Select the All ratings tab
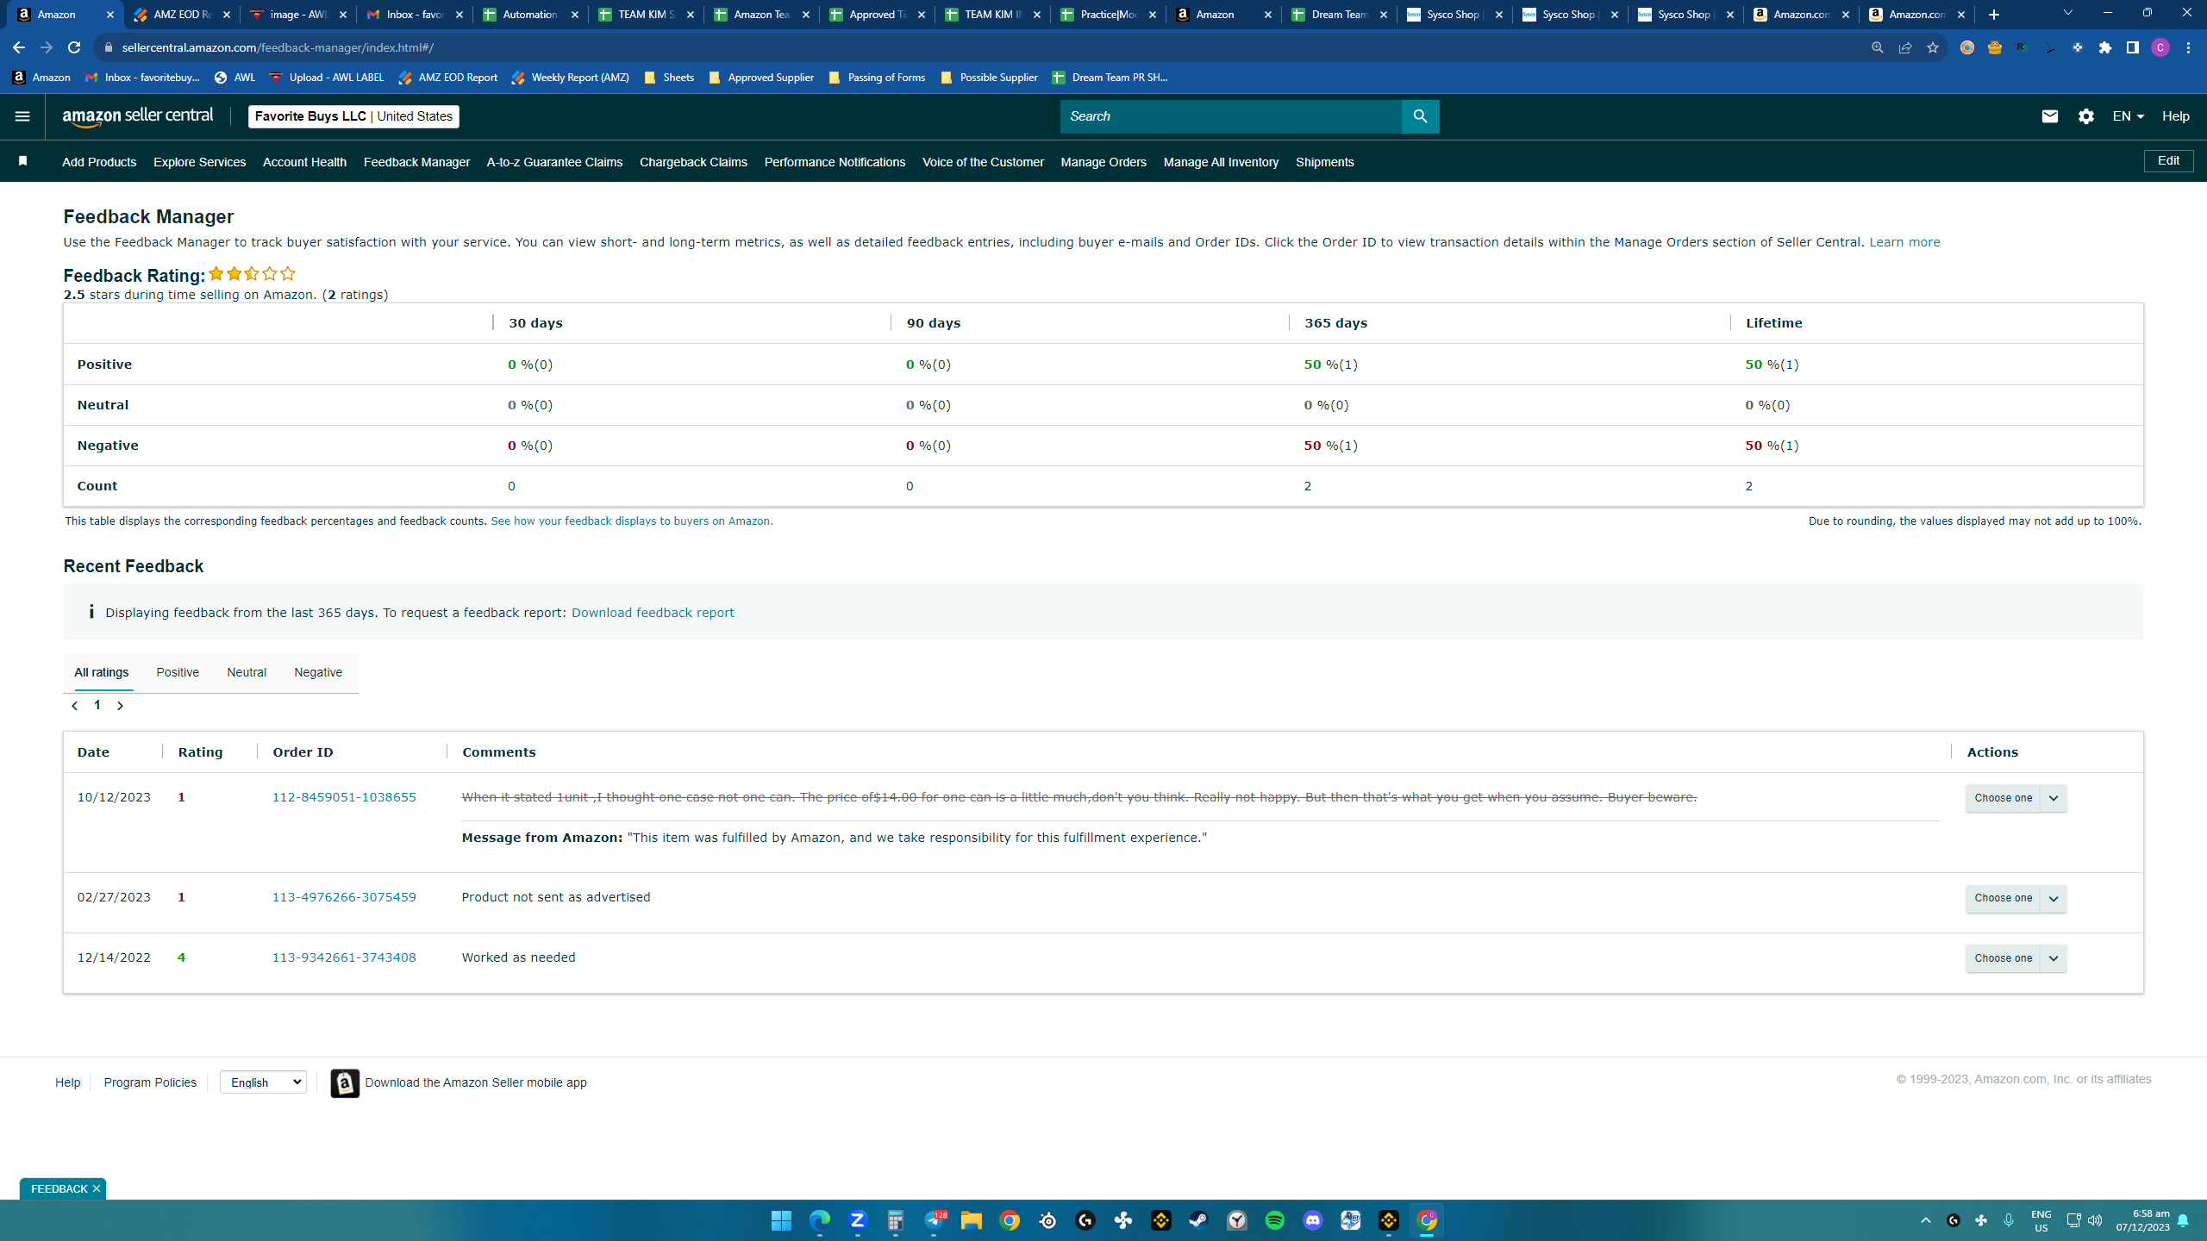This screenshot has height=1241, width=2207. pos(101,672)
